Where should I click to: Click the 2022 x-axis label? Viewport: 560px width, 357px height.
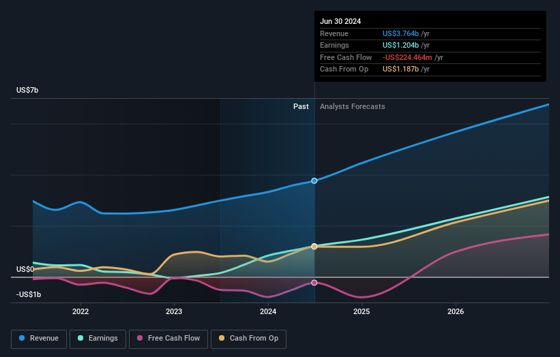(80, 312)
